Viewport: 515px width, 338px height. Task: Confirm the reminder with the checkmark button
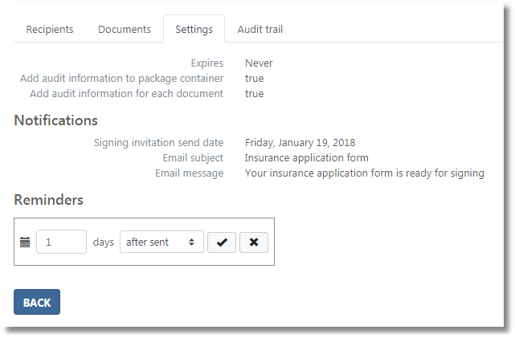(x=222, y=242)
